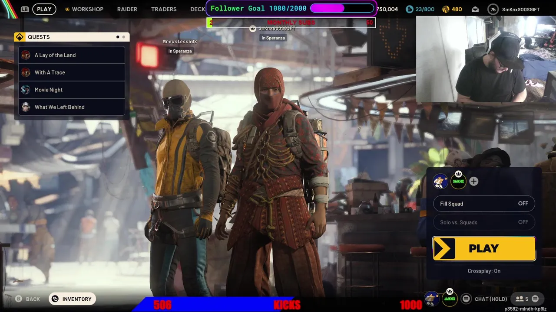Screen dimensions: 556x312
Task: Add a squad member with the plus icon
Action: 473,181
